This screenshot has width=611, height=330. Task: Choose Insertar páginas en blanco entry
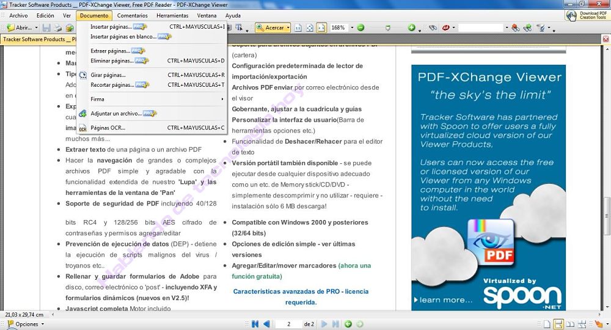coord(152,36)
